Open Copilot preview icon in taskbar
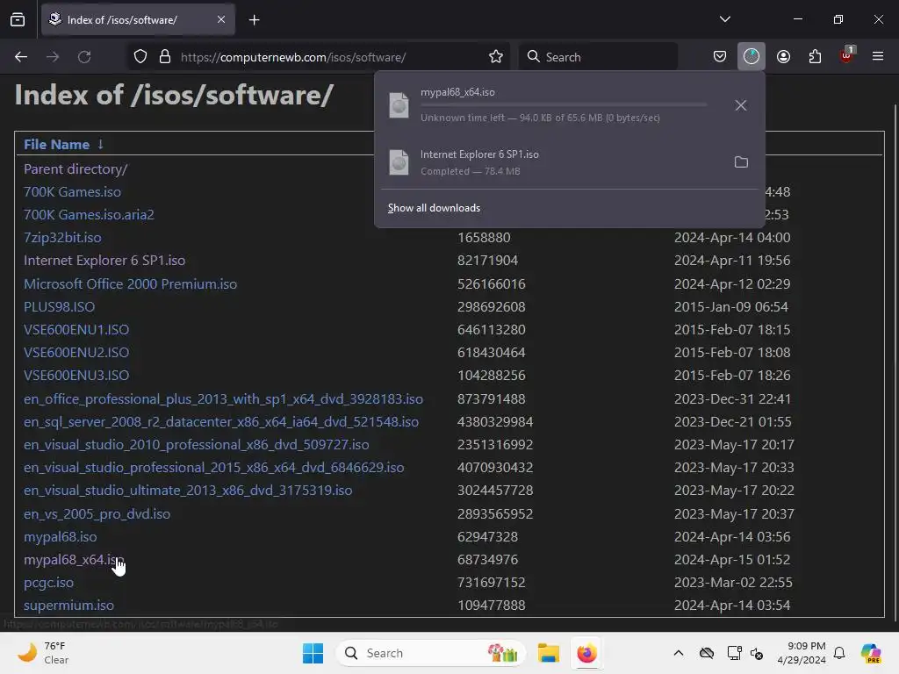The height and width of the screenshot is (674, 899). point(871,653)
